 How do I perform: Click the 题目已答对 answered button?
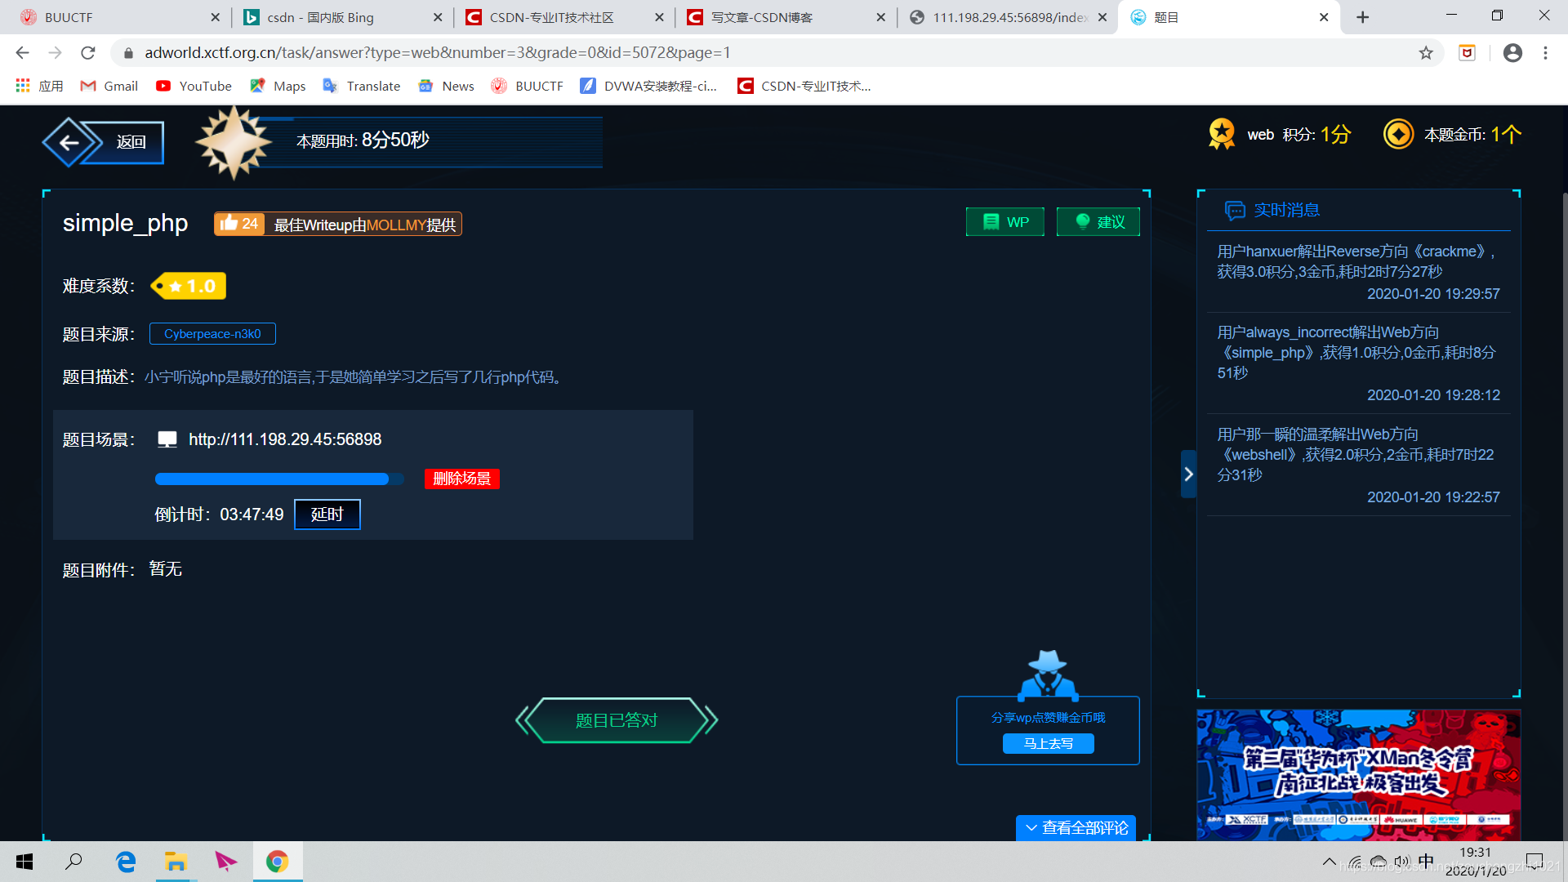617,720
